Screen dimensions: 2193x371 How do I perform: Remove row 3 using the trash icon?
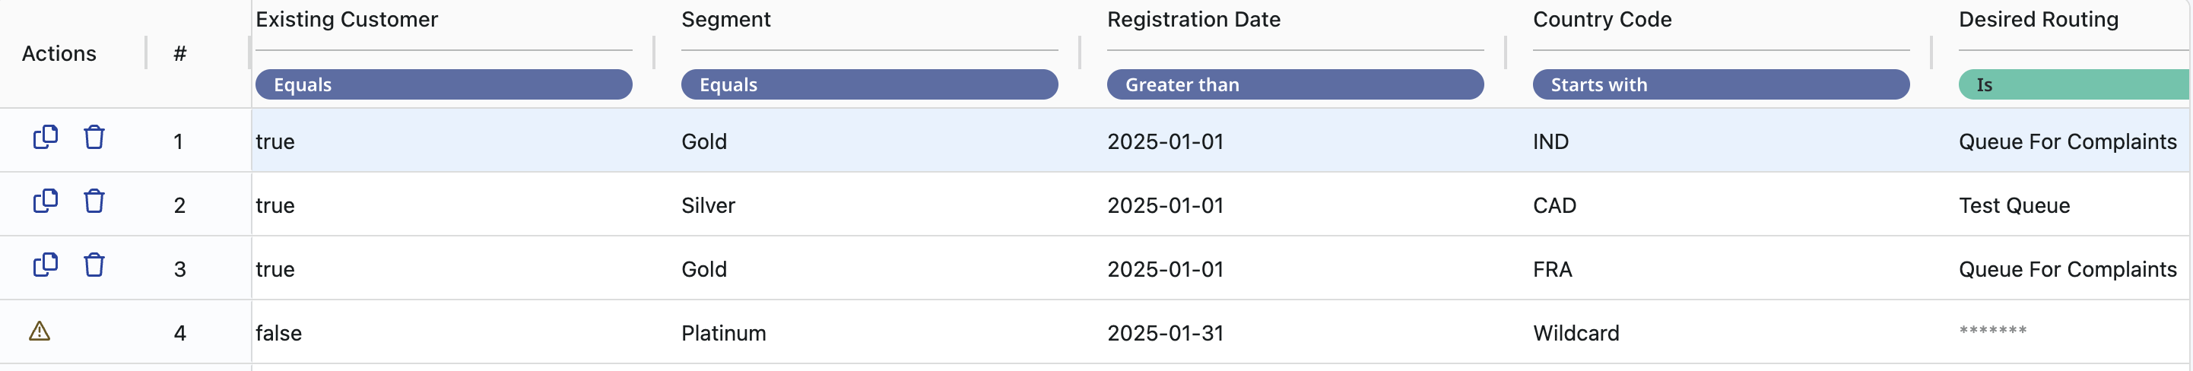(94, 265)
